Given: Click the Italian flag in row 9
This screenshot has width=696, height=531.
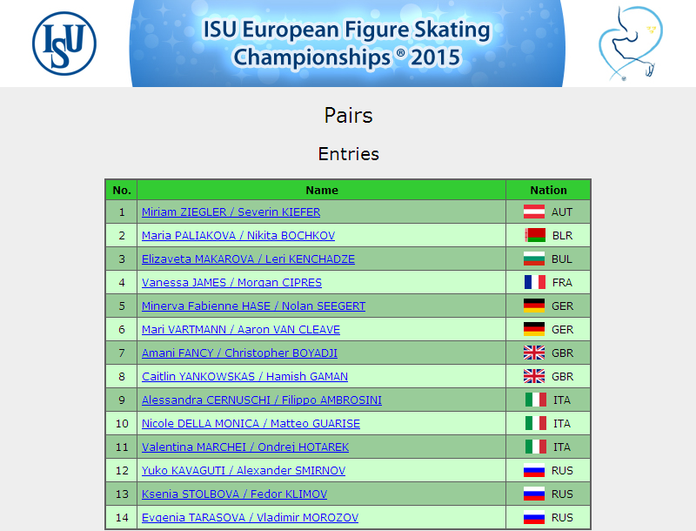Looking at the screenshot, I should click(536, 400).
